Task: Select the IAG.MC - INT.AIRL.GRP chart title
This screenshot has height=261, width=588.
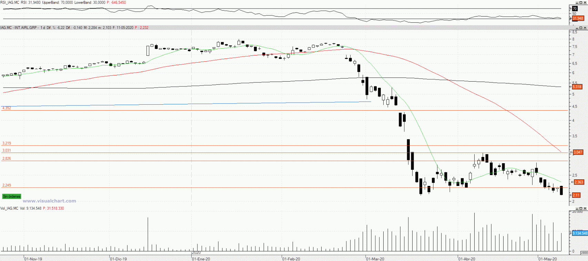Action: [x=19, y=28]
